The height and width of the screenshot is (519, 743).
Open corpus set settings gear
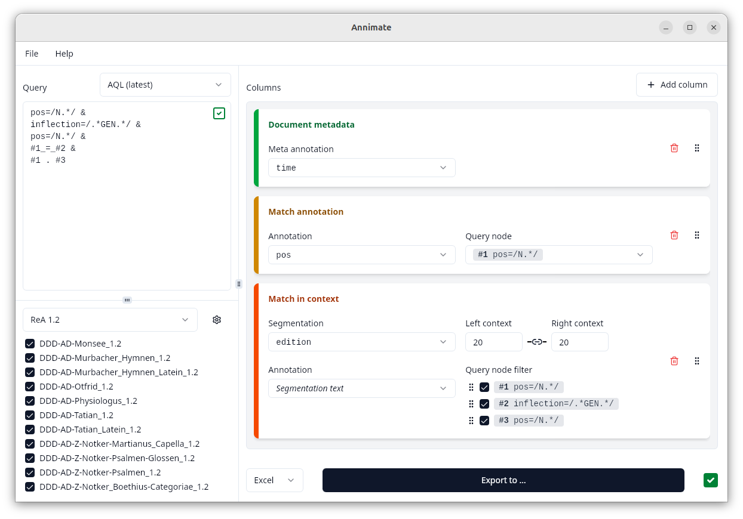tap(217, 320)
